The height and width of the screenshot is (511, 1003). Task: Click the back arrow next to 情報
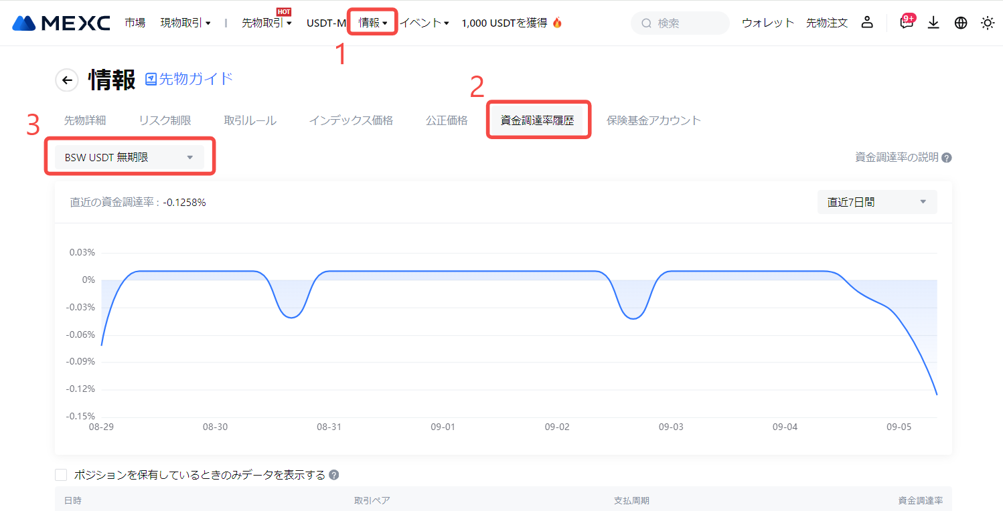[x=66, y=80]
